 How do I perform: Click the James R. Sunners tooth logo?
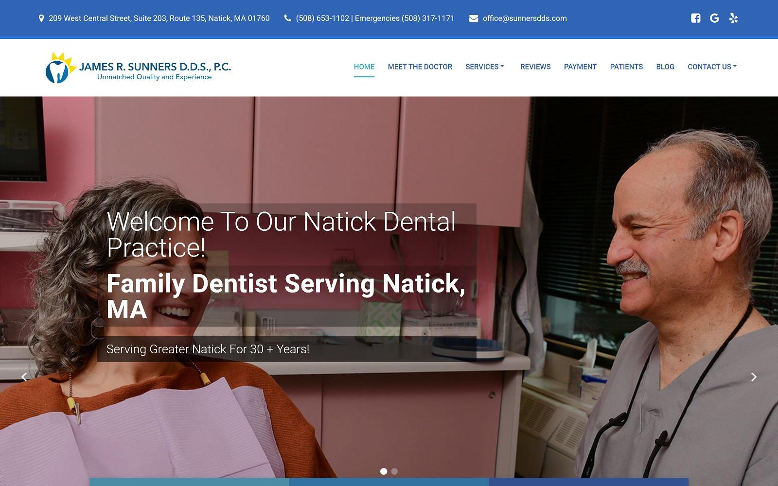[x=138, y=68]
